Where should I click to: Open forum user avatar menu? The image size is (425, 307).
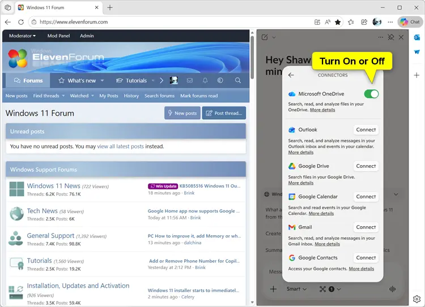(174, 80)
